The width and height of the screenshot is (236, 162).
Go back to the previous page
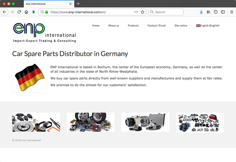(x=4, y=12)
